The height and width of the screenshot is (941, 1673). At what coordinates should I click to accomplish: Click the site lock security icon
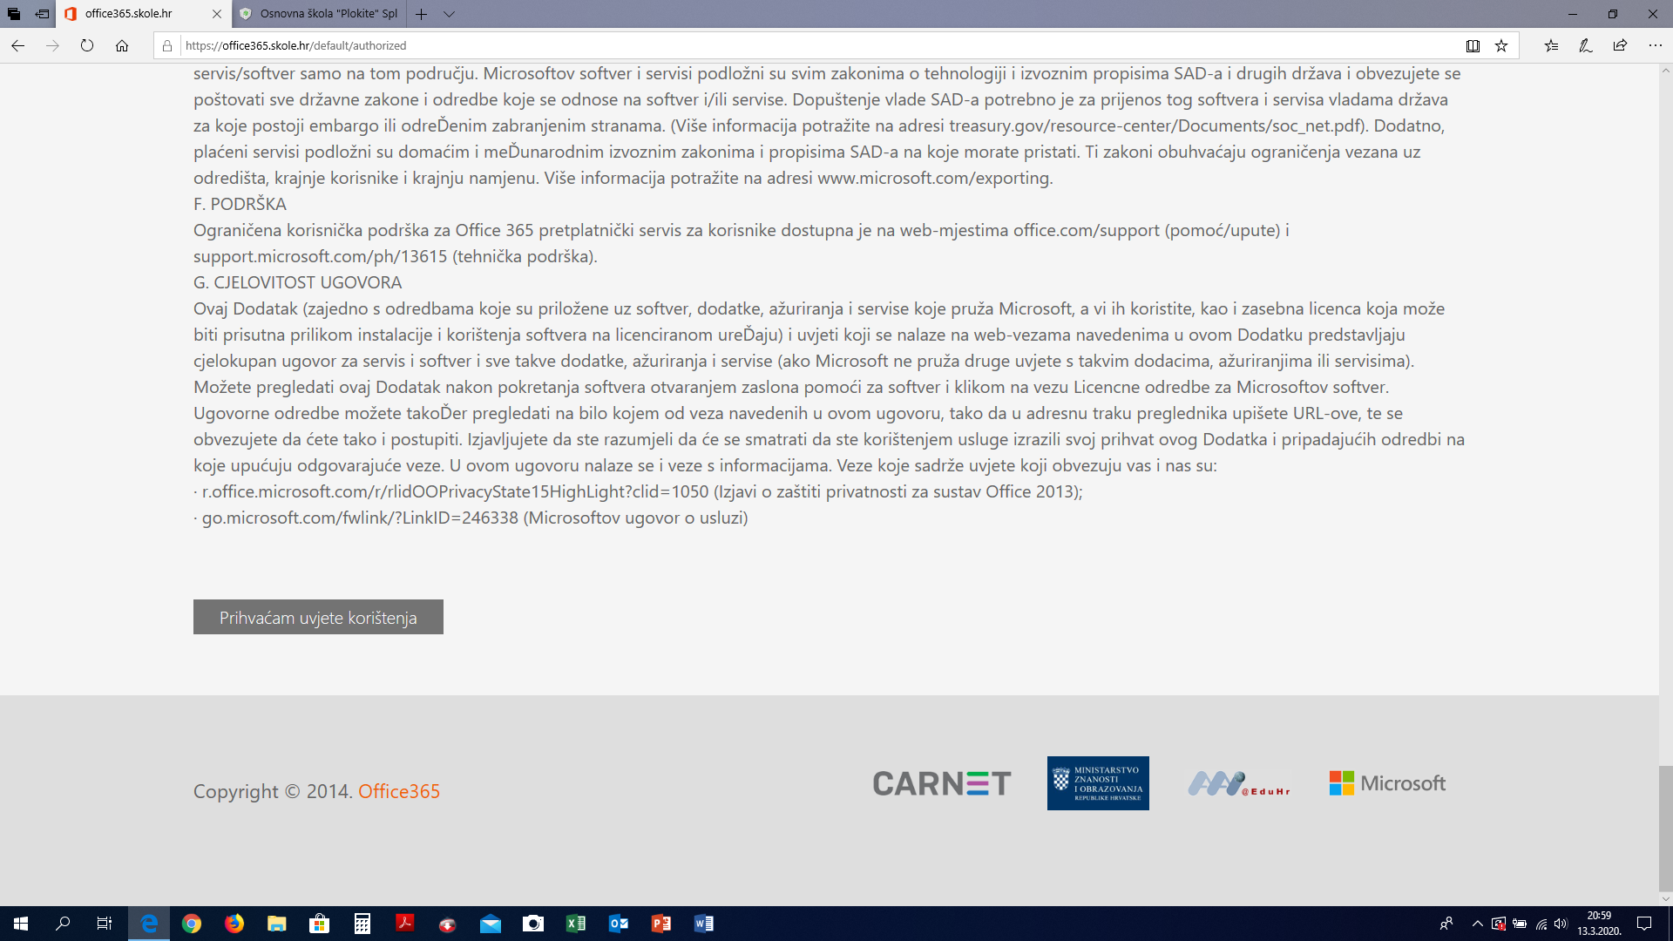tap(167, 46)
